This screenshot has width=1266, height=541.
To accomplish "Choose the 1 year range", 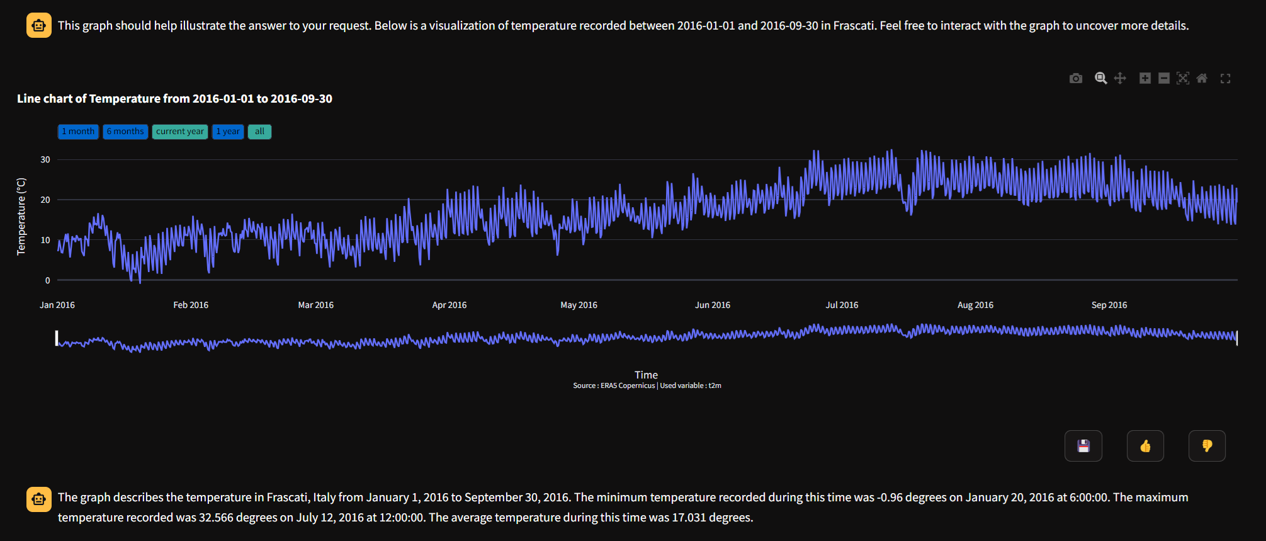I will tap(228, 132).
